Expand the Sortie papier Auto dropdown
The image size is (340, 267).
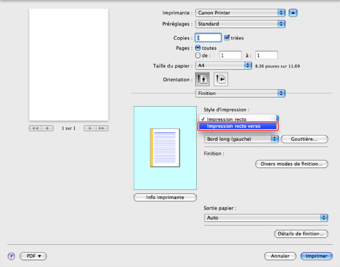coord(266,218)
